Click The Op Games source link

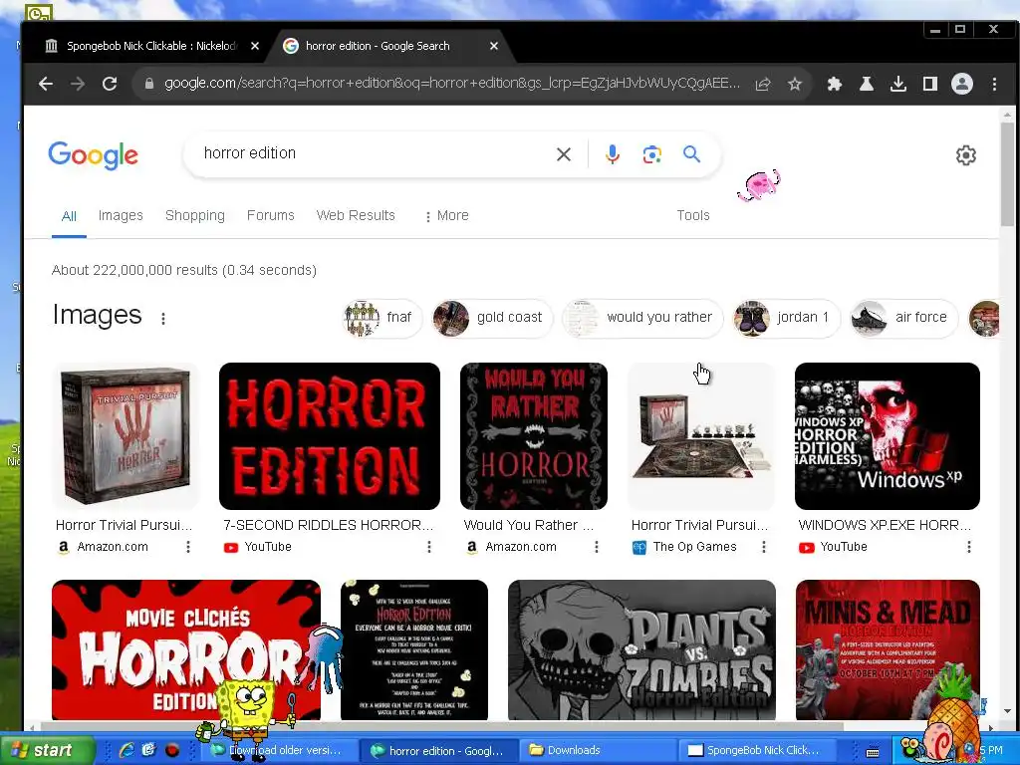(x=684, y=547)
